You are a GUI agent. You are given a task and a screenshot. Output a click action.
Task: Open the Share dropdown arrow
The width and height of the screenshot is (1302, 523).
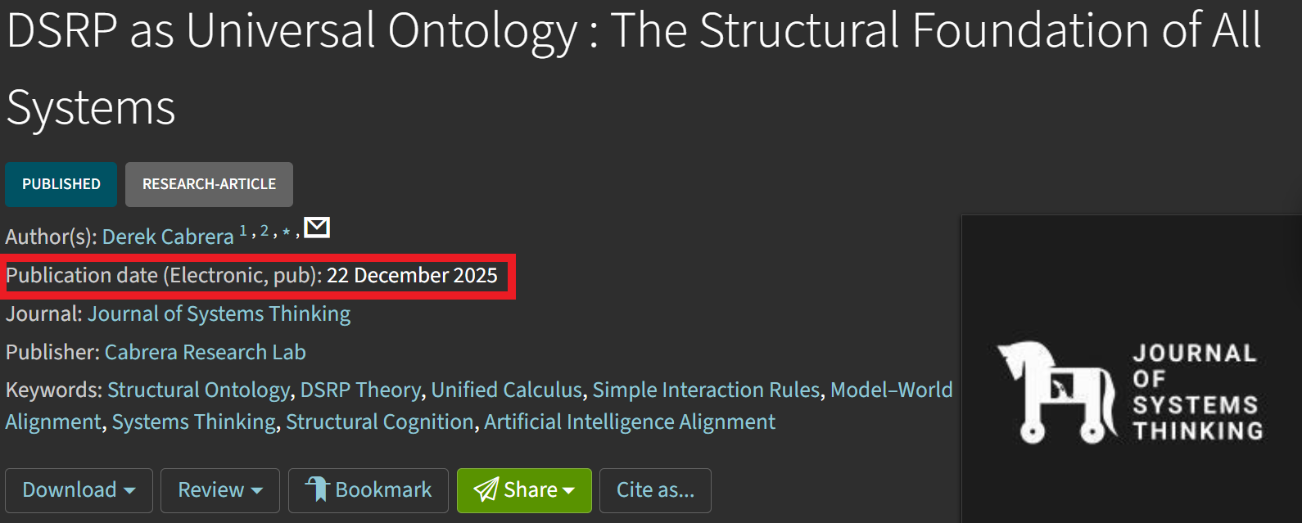coord(568,490)
